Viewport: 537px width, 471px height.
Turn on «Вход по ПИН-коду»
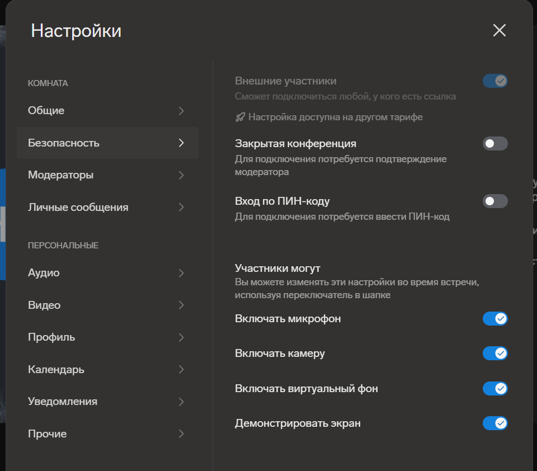pos(495,201)
